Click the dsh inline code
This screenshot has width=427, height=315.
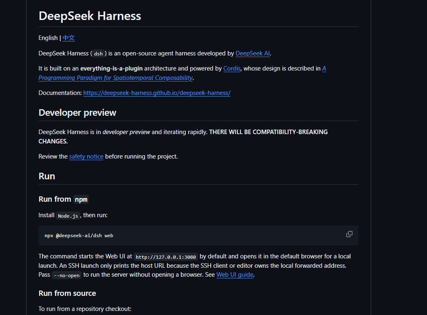[x=98, y=54]
